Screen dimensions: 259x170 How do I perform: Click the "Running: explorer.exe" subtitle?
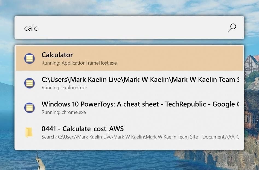pos(64,88)
